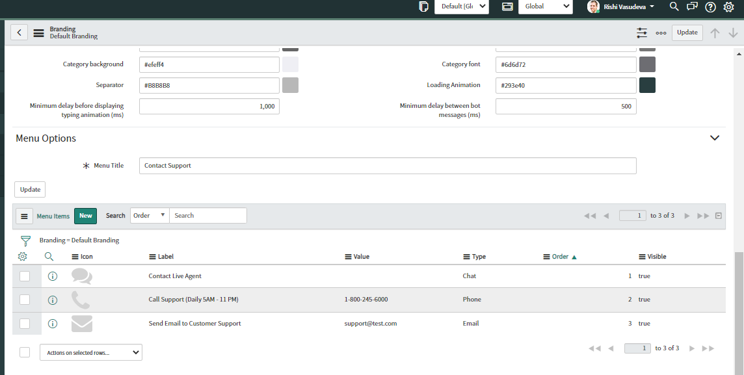The image size is (744, 375).
Task: Open Actions on selected rows dropdown
Action: point(91,353)
